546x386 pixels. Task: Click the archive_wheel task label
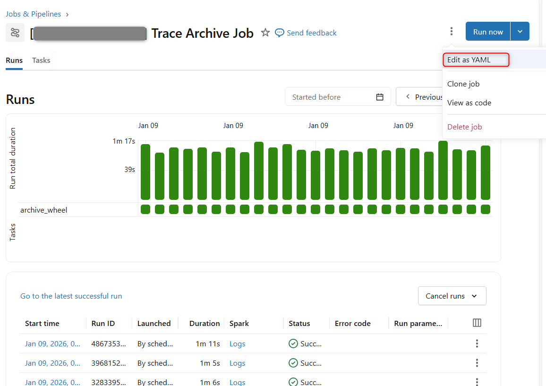tap(43, 210)
